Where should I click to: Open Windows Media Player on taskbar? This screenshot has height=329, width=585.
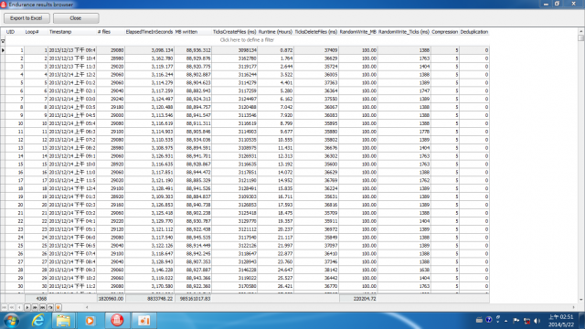point(90,321)
